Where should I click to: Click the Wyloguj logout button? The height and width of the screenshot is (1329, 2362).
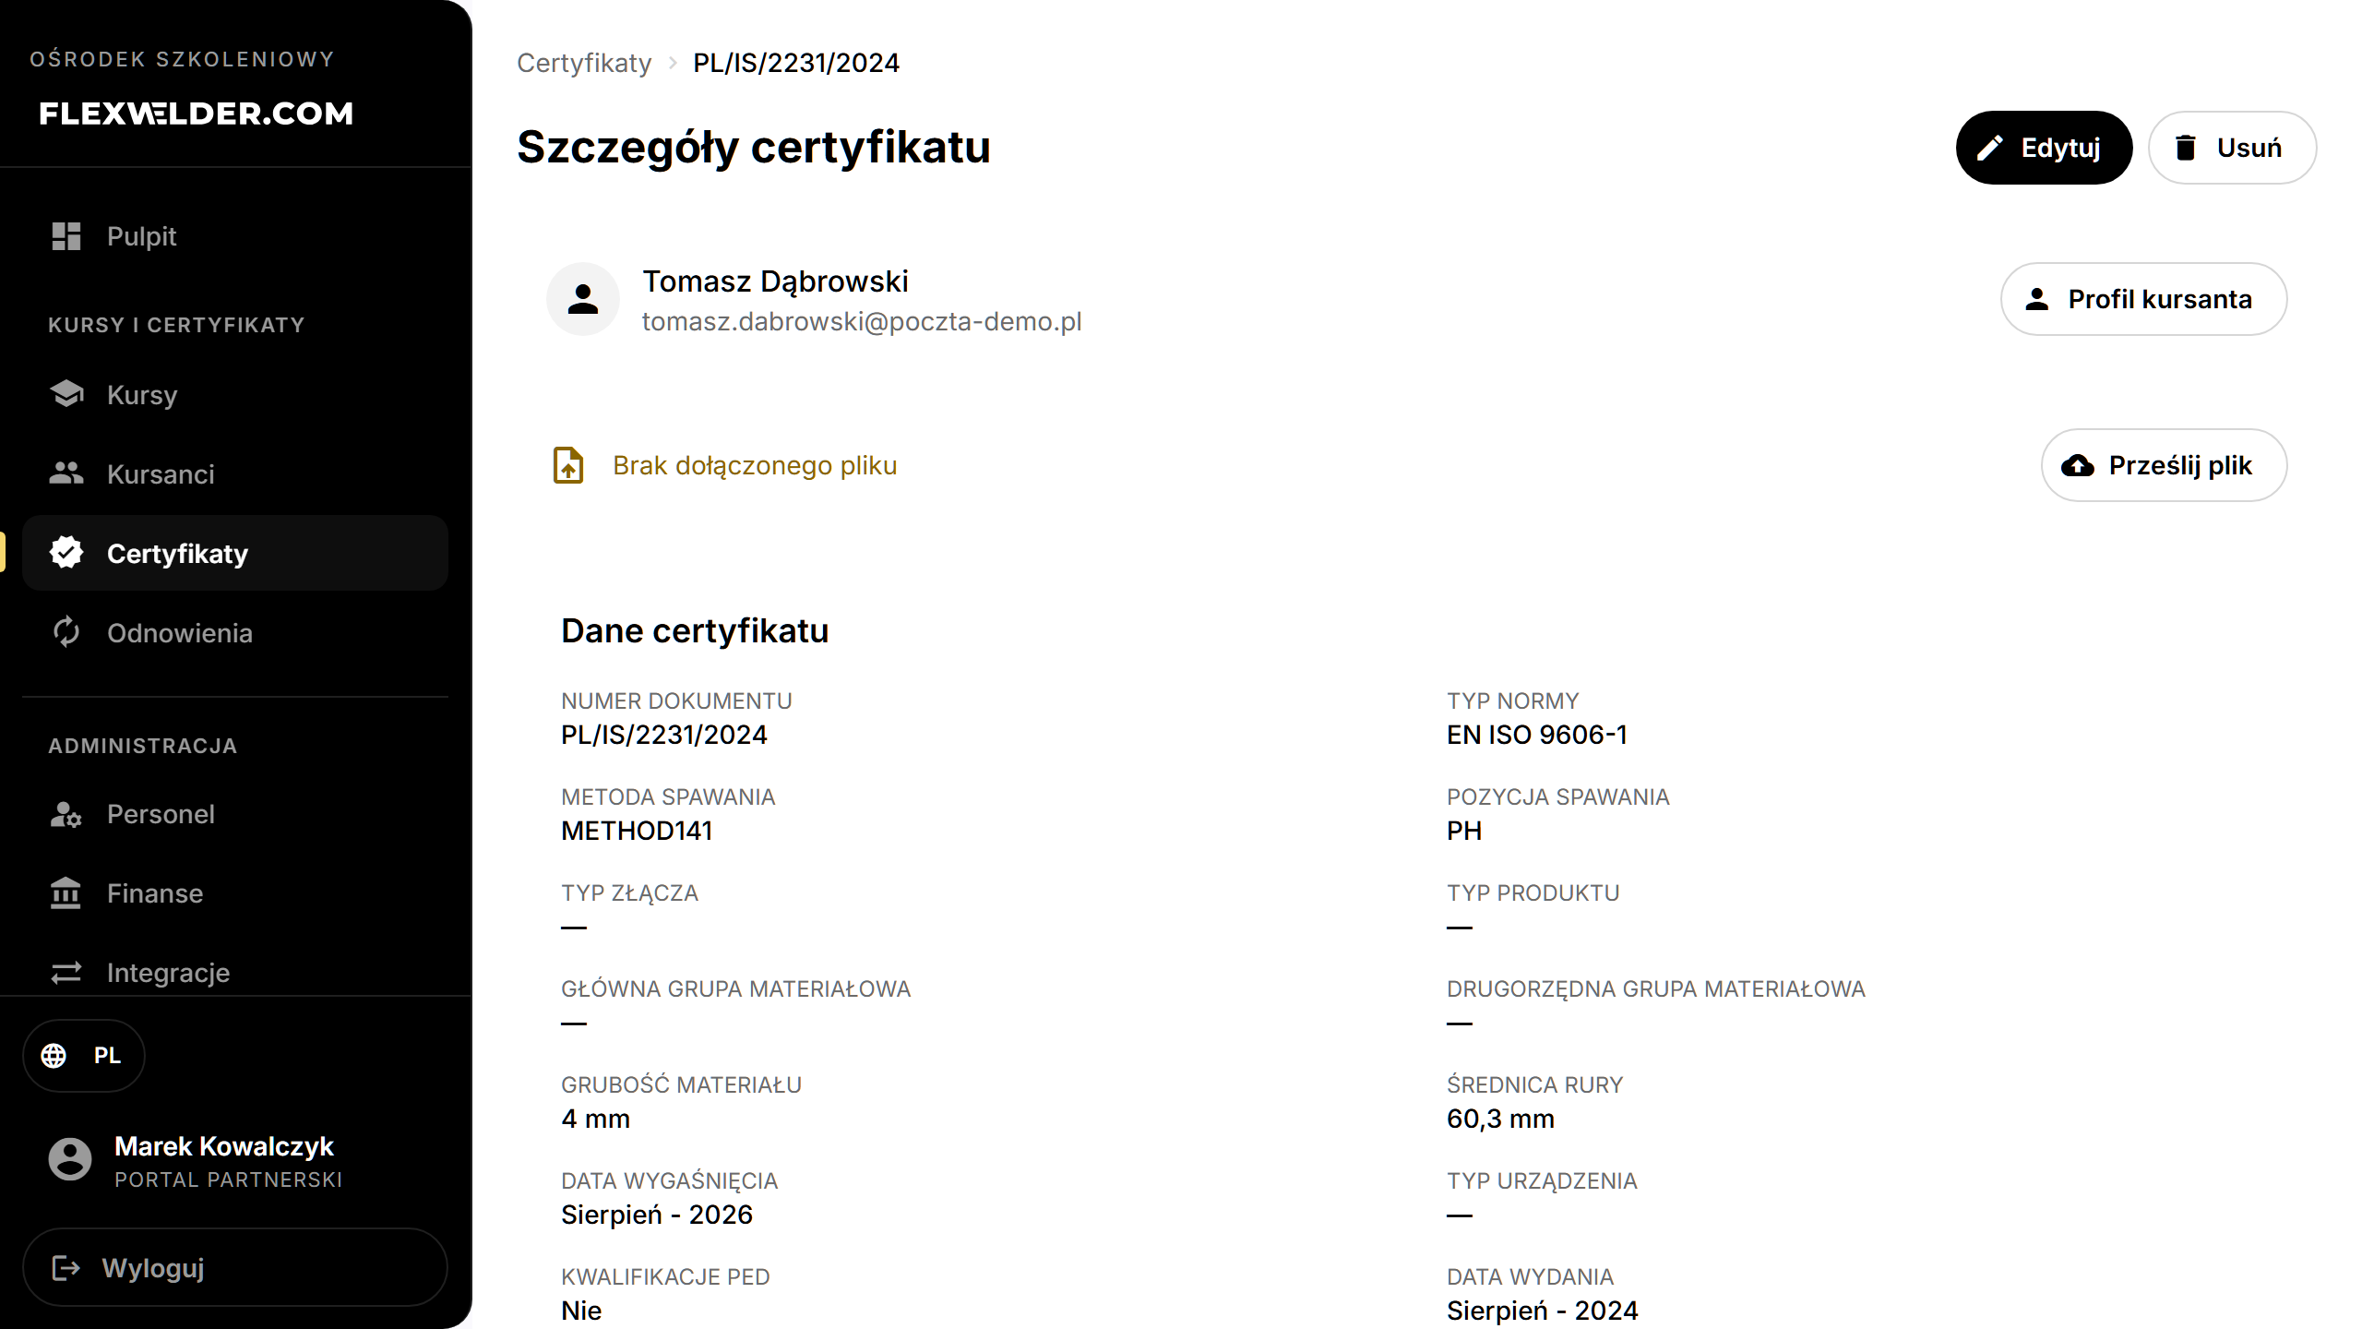tap(235, 1267)
